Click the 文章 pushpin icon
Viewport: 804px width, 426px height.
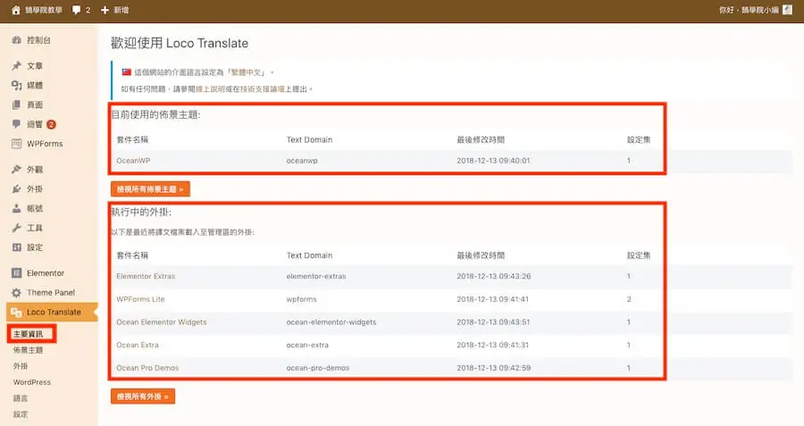(17, 65)
